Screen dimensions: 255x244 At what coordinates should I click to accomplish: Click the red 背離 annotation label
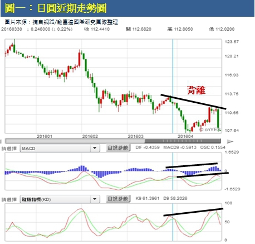point(197,90)
